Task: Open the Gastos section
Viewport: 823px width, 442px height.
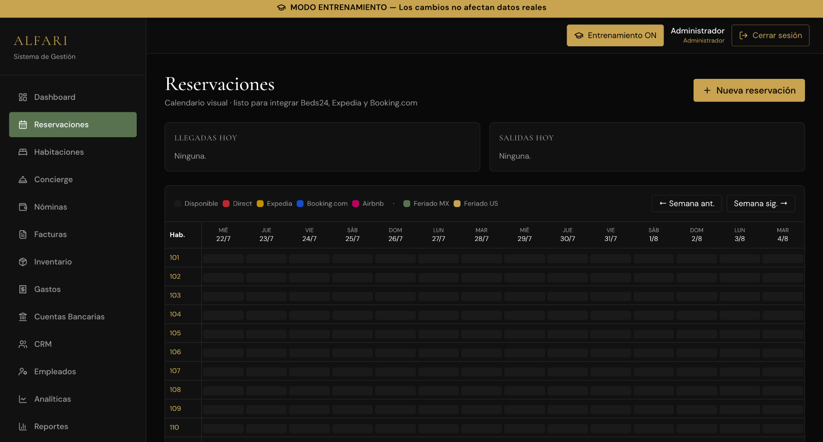Action: 73,289
